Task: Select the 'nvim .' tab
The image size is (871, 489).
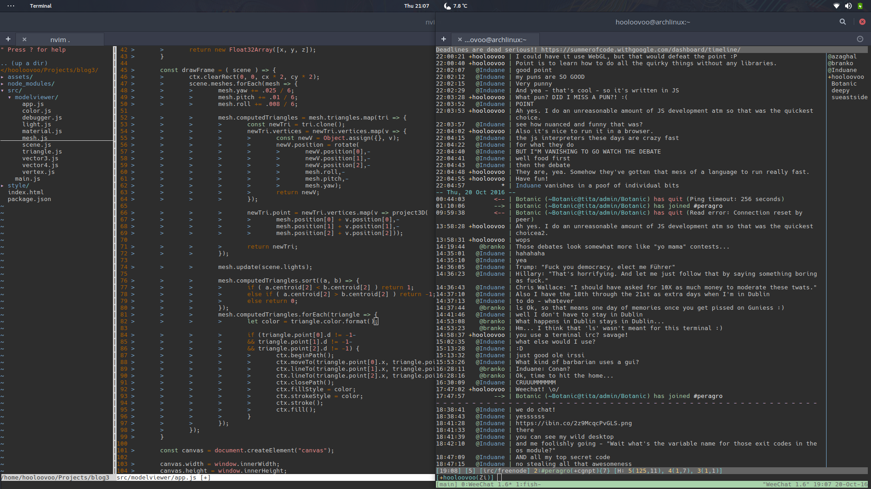Action: click(60, 40)
